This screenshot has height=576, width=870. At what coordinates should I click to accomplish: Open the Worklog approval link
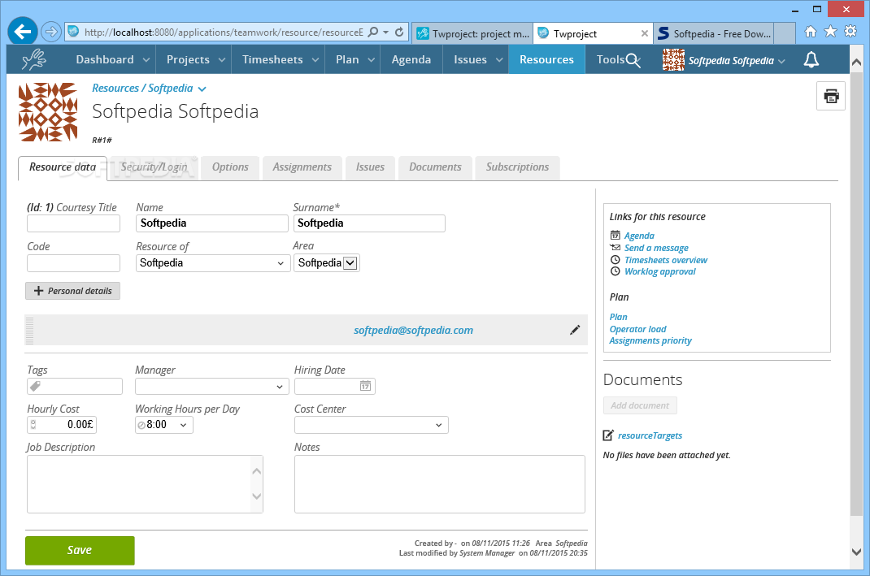659,271
